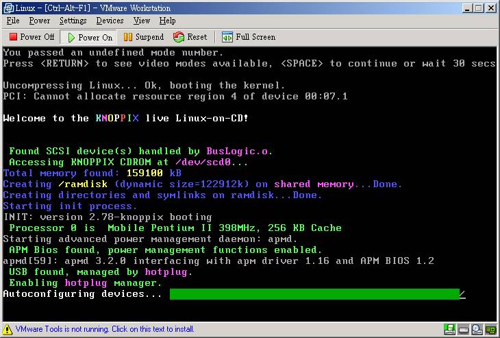Click the Suspend button label
Viewport: 500px width, 338px height.
(149, 37)
